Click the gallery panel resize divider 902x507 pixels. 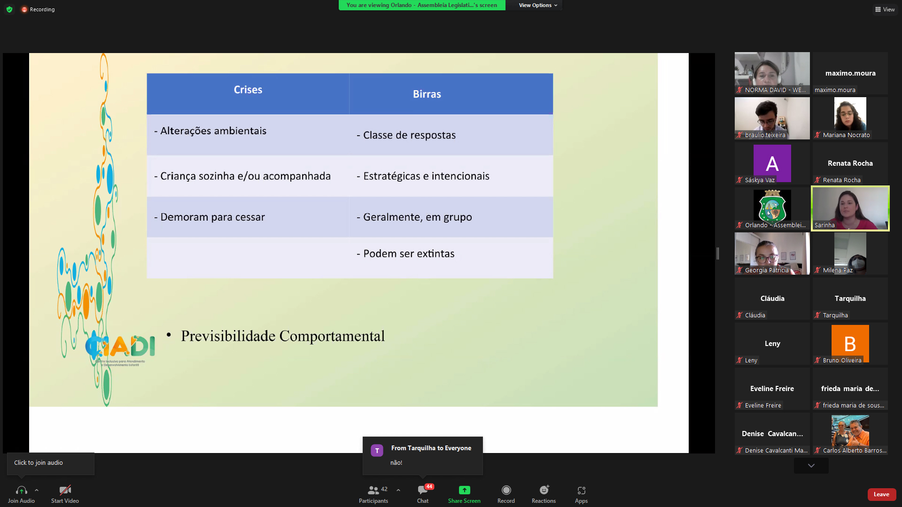718,253
